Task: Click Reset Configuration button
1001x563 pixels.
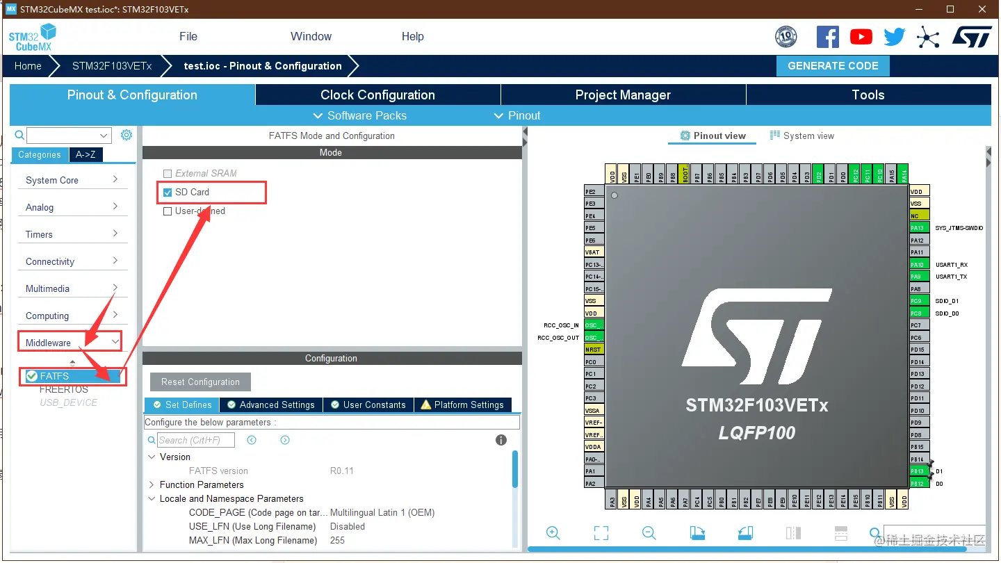Action: tap(200, 382)
